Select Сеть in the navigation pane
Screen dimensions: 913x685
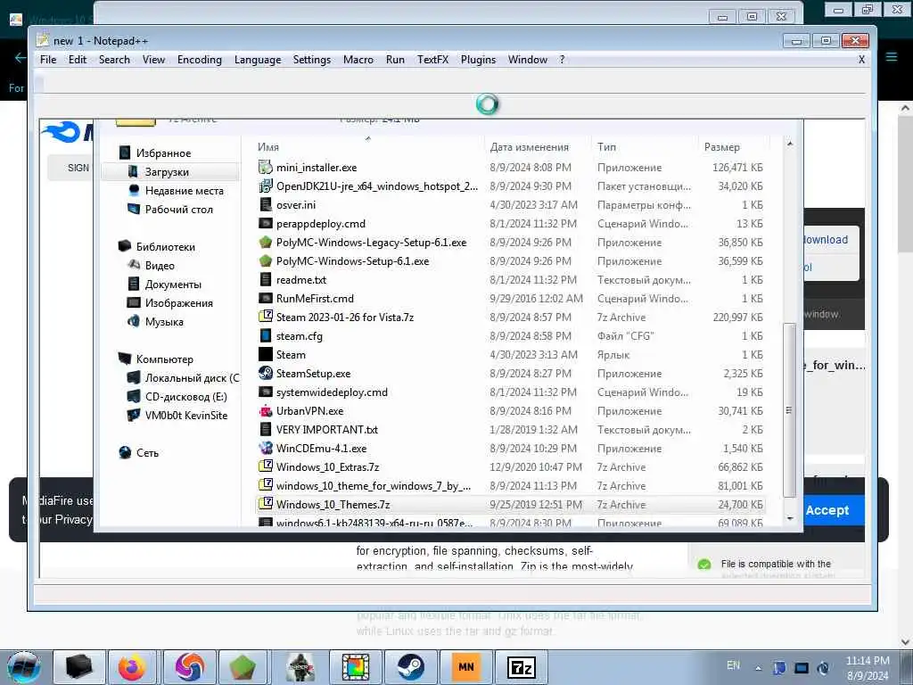[147, 452]
